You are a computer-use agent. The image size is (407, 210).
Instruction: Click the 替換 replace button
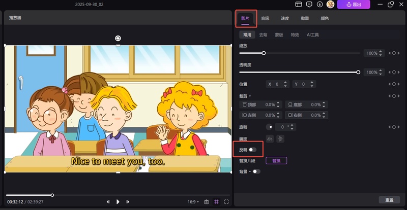tap(276, 161)
